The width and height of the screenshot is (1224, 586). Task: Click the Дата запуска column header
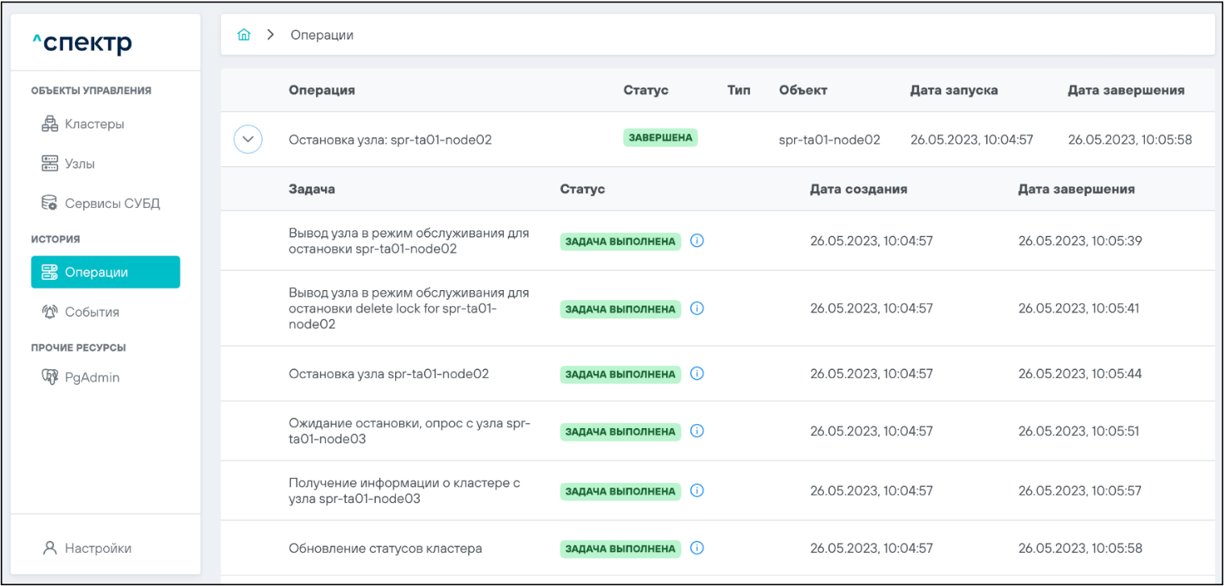tap(953, 90)
